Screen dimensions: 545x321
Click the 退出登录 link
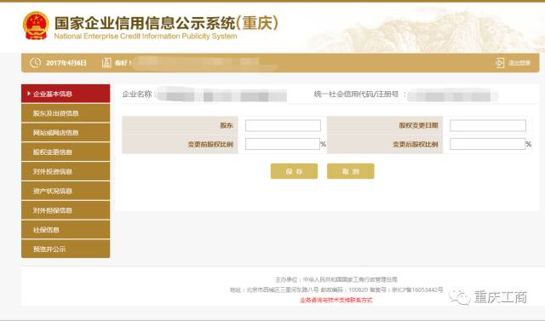[x=519, y=63]
